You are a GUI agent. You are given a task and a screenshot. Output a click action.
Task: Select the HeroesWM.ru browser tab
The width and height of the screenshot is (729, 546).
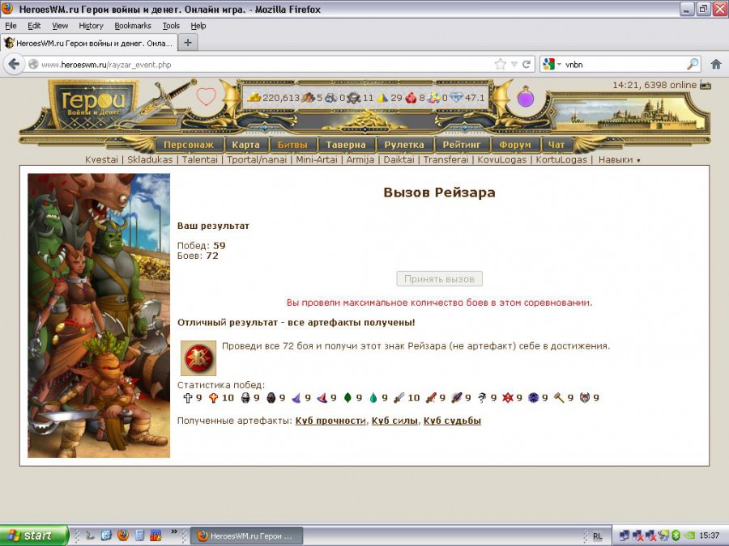point(89,43)
